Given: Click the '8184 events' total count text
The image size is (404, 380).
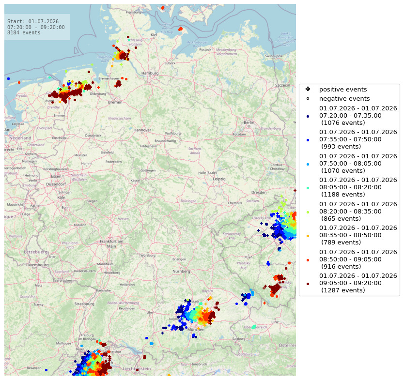Looking at the screenshot, I should point(24,33).
